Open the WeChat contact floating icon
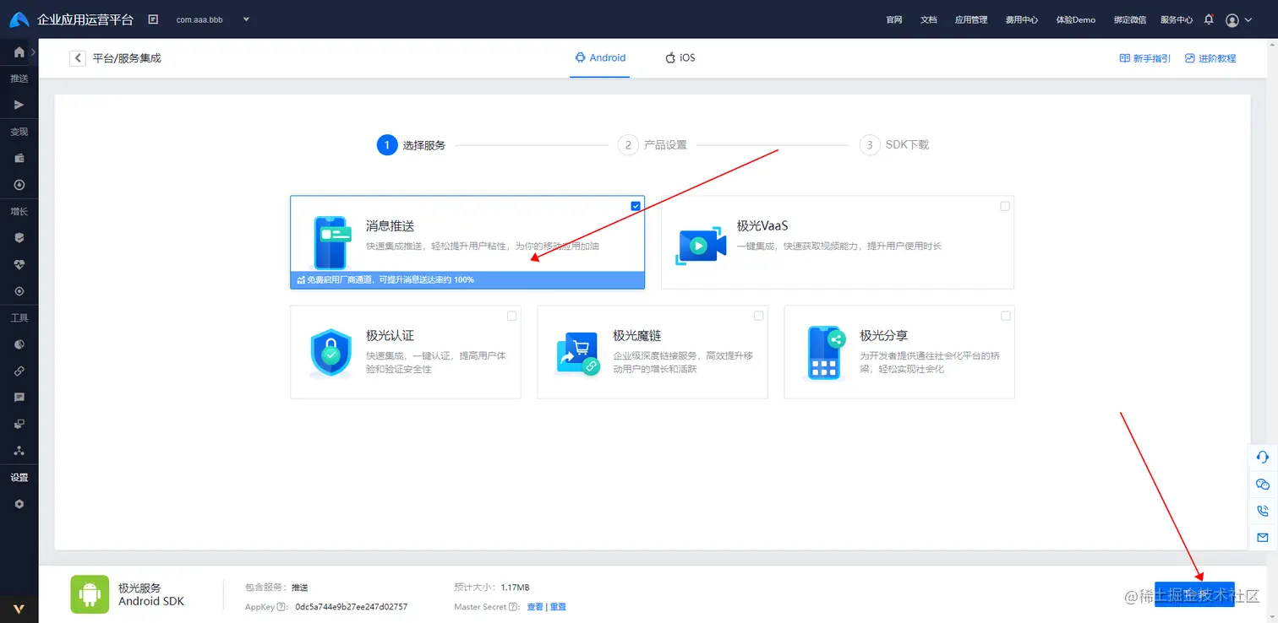Viewport: 1278px width, 623px height. click(x=1263, y=484)
